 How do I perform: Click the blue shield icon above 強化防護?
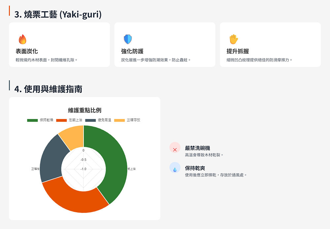coord(128,39)
